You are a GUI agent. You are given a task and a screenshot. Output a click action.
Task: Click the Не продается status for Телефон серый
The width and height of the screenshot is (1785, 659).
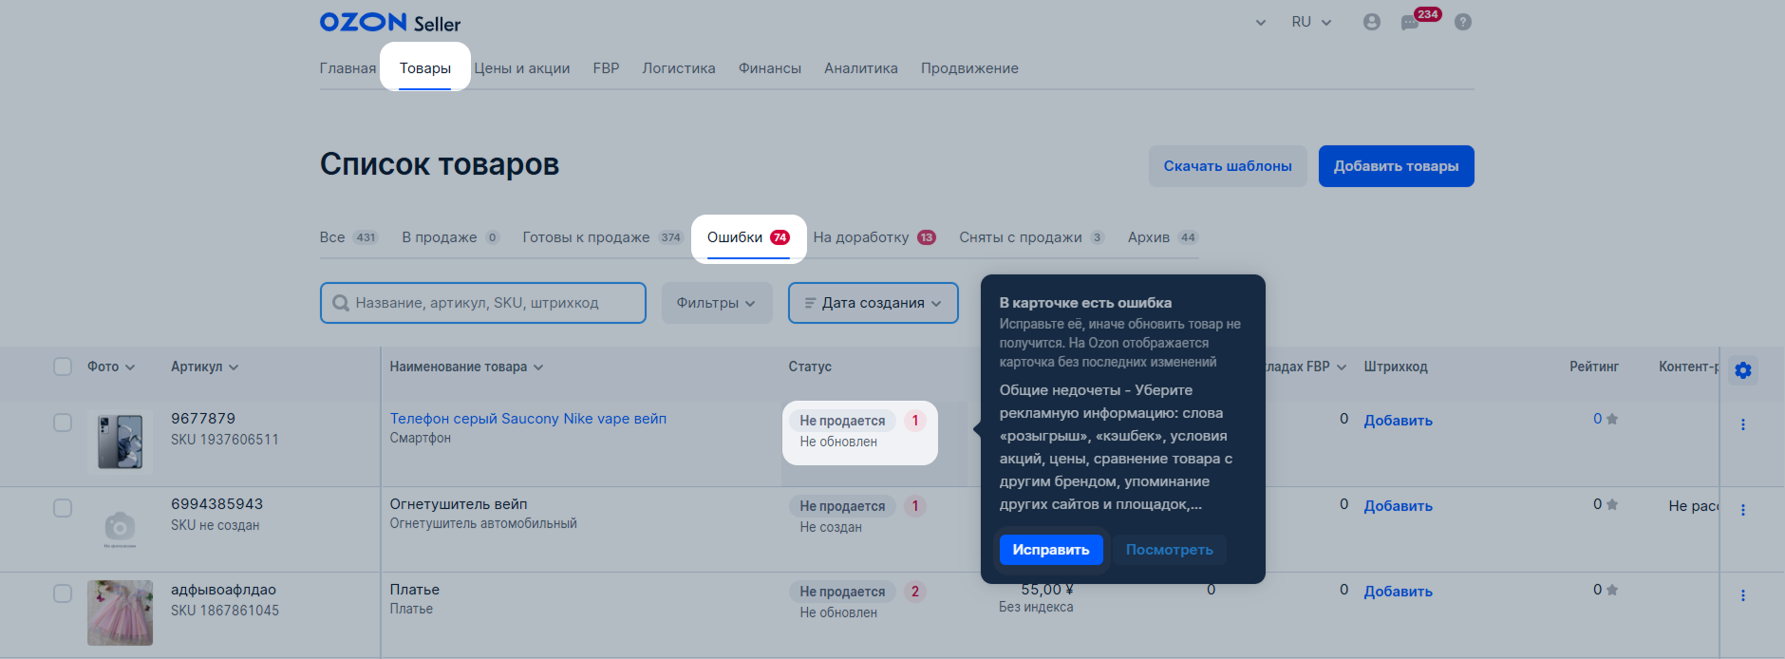click(x=842, y=421)
